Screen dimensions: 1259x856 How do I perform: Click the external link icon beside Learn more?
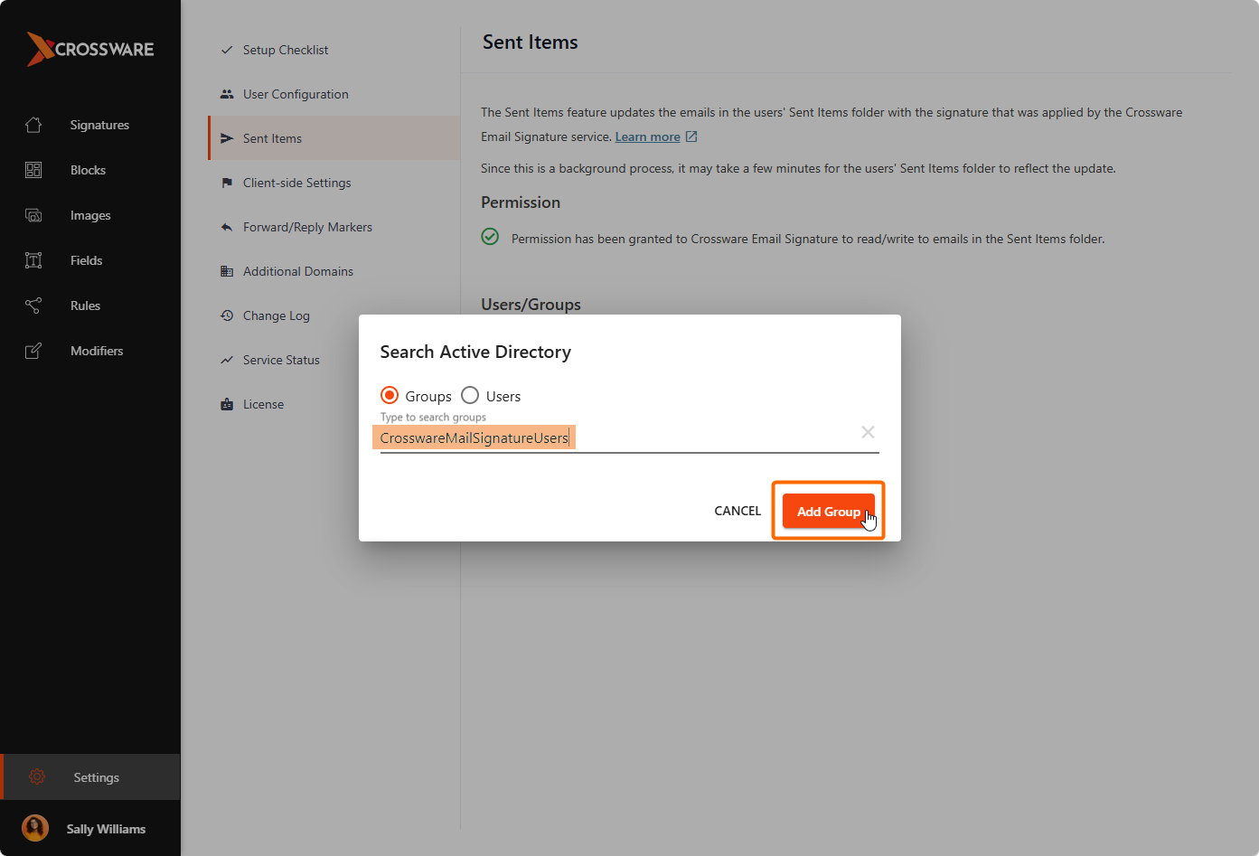tap(691, 136)
